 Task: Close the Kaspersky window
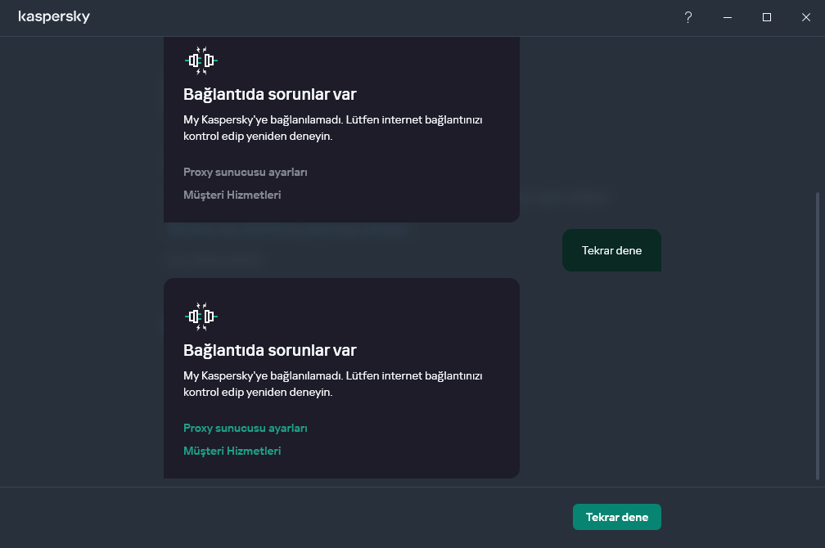point(806,17)
